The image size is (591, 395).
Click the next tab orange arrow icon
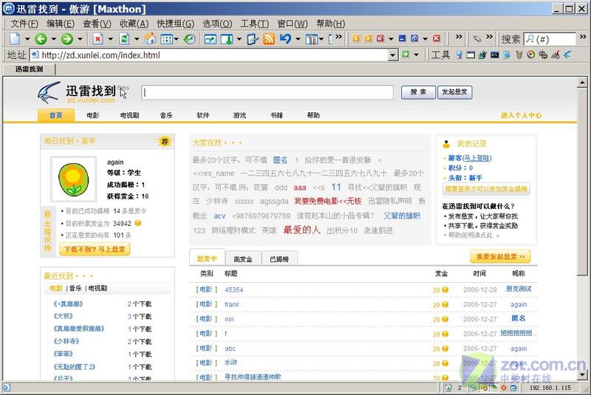pos(368,38)
